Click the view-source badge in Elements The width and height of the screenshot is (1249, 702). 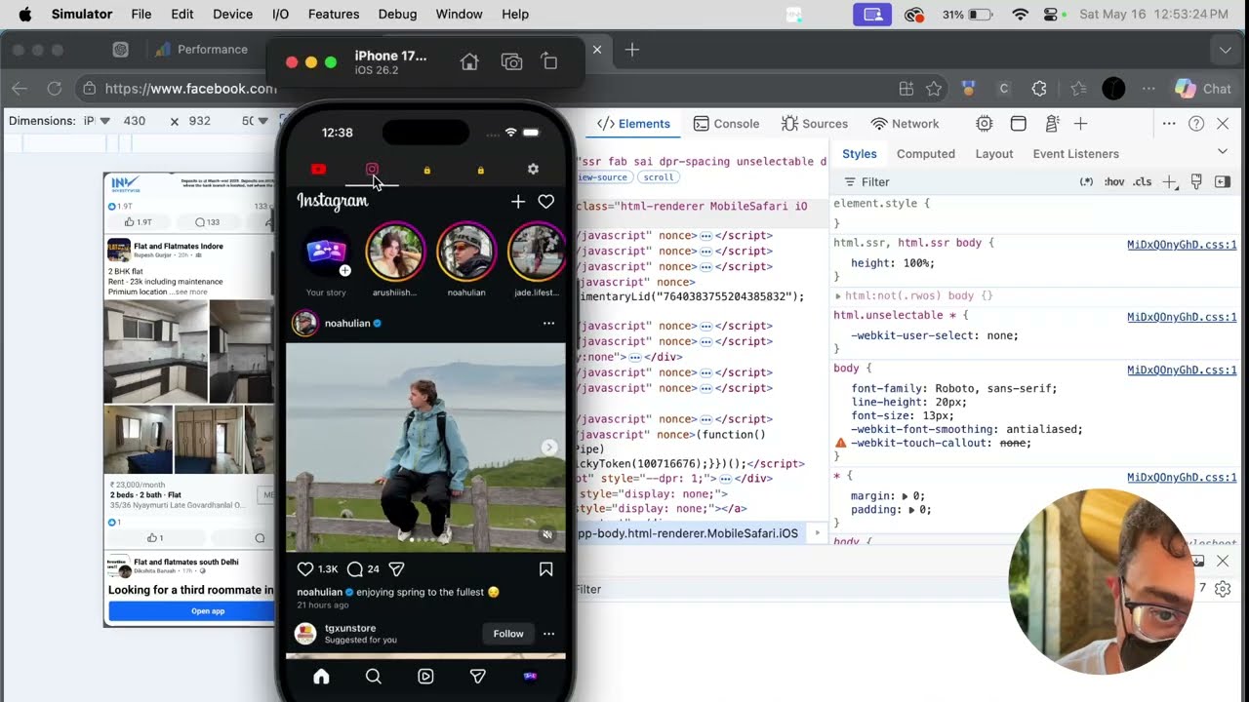(603, 177)
